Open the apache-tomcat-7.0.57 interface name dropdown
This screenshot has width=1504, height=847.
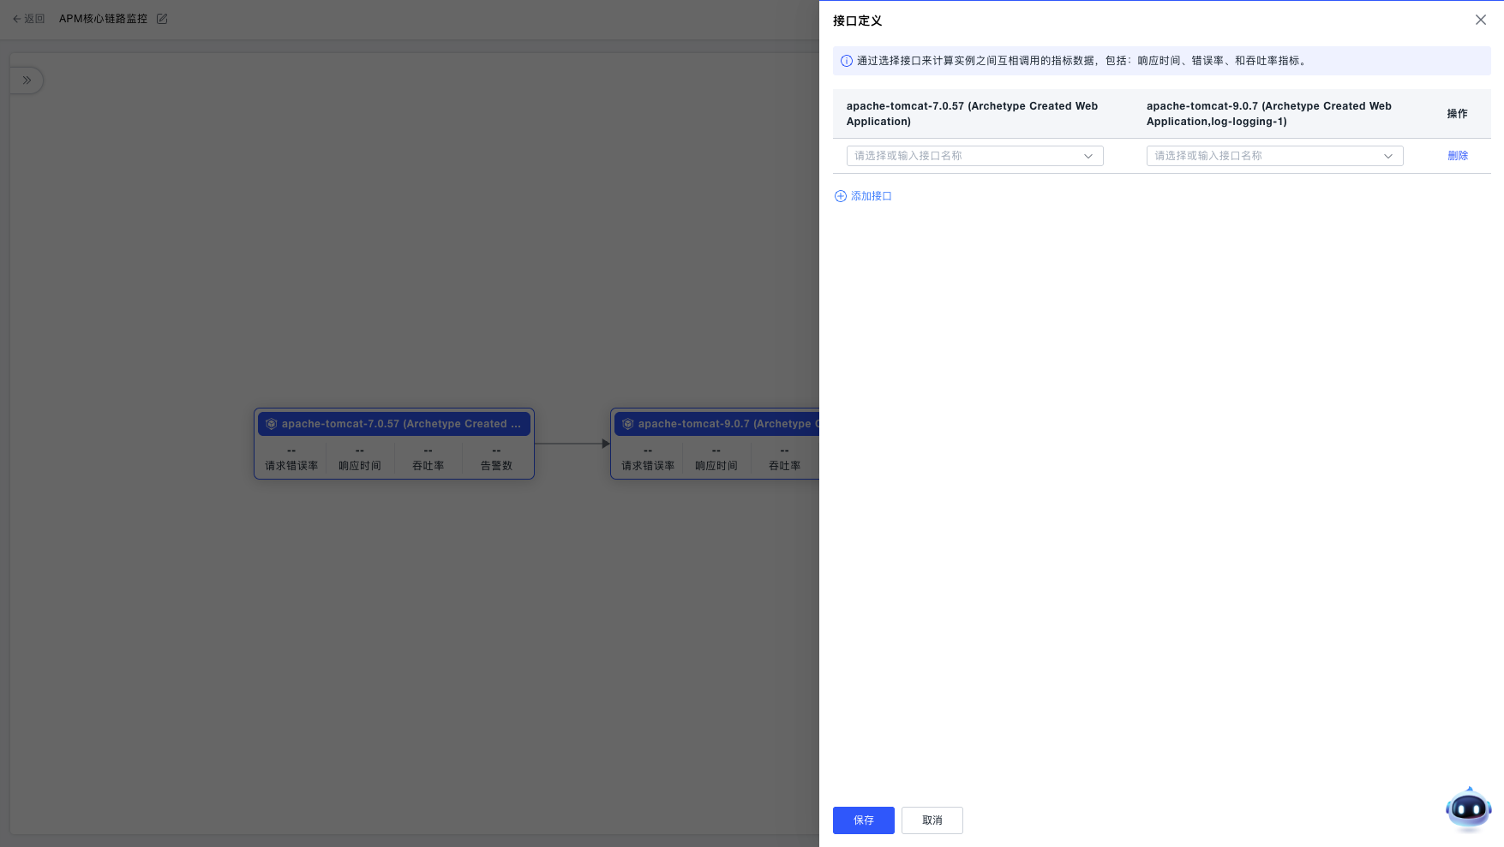[974, 156]
